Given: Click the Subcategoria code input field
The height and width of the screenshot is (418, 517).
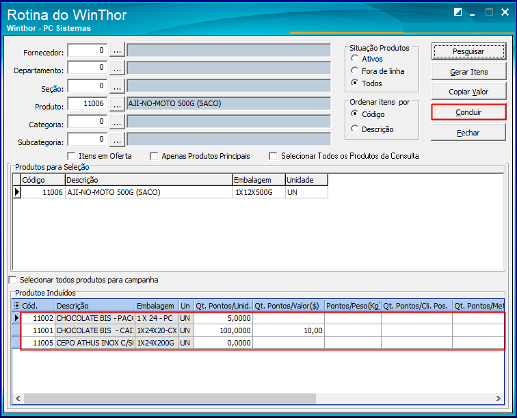Looking at the screenshot, I should [88, 140].
